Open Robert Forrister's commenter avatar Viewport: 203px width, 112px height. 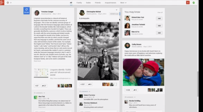81,96
